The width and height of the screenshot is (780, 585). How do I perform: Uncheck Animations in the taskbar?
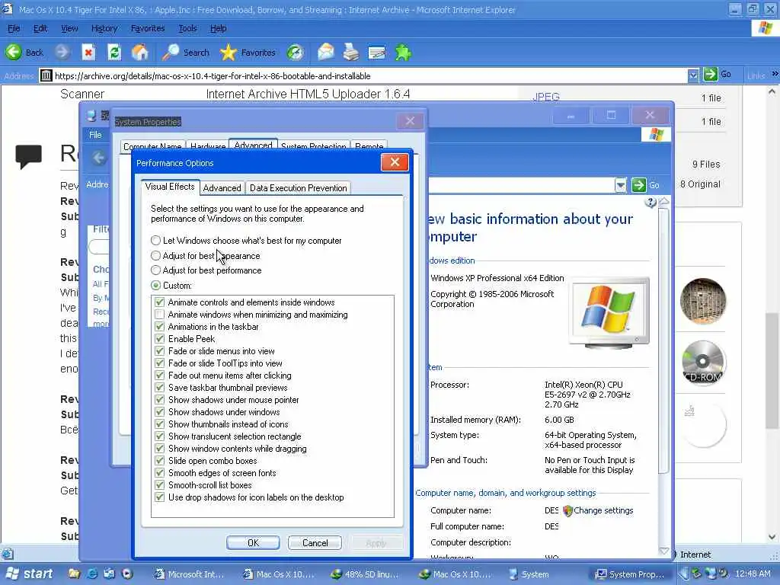pyautogui.click(x=160, y=326)
